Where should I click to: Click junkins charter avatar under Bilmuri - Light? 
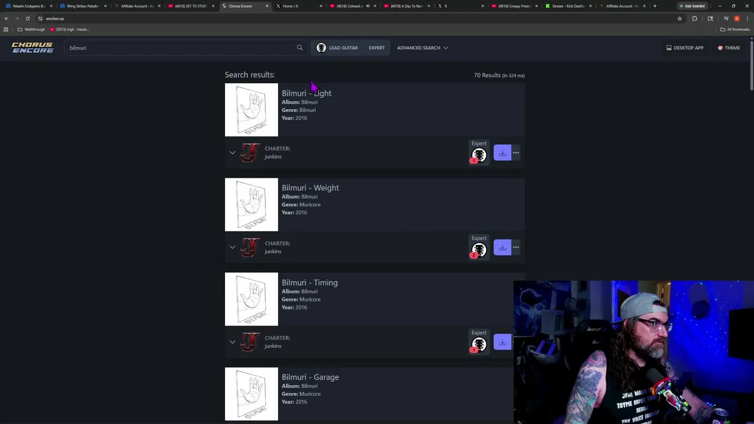[x=250, y=153]
